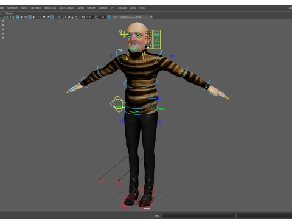Open the Mesh Tools menu
292x219 pixels.
(50, 8)
